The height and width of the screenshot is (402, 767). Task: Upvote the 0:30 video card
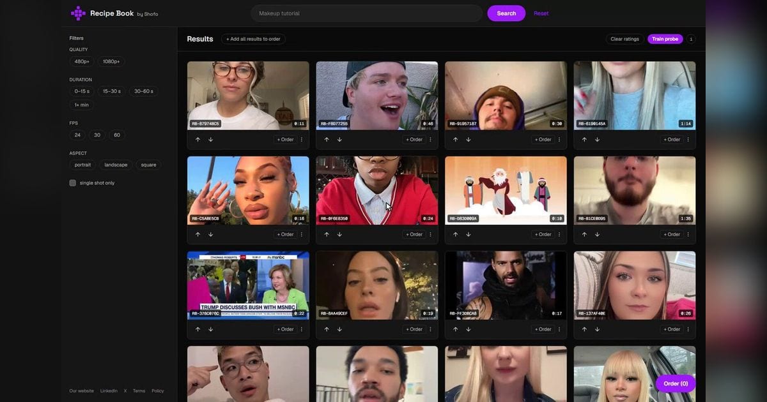click(456, 139)
